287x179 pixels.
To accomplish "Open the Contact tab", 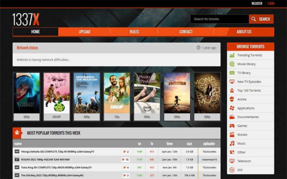I will coord(186,32).
